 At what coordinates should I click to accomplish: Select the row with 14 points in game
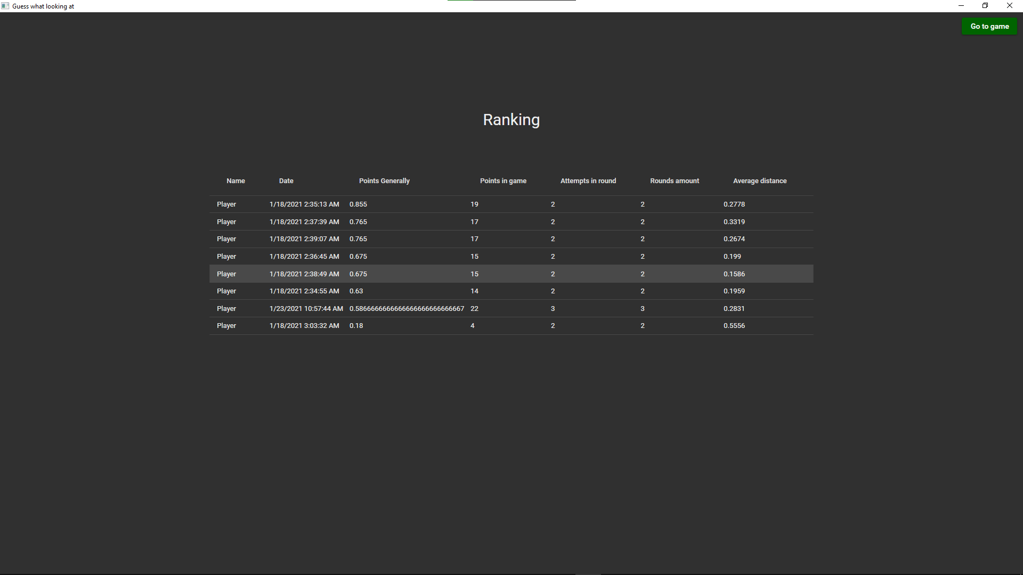pos(474,291)
